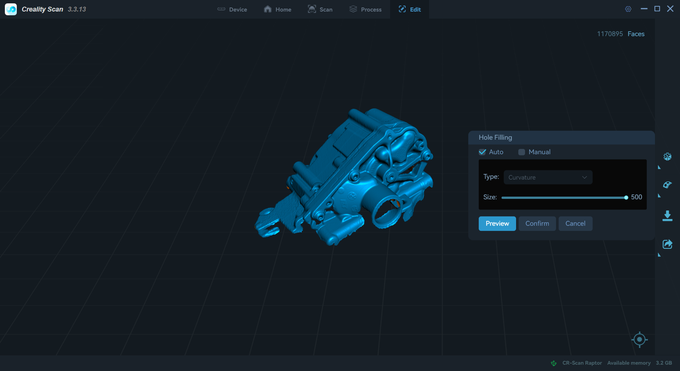Viewport: 680px width, 371px height.
Task: Adjust the Size slider handle
Action: [626, 198]
